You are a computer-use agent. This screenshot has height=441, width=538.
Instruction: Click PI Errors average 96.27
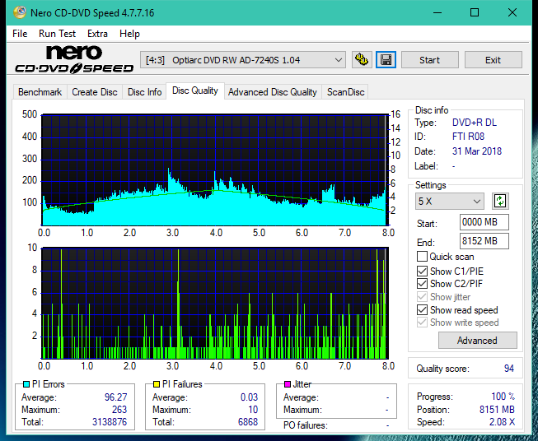115,397
